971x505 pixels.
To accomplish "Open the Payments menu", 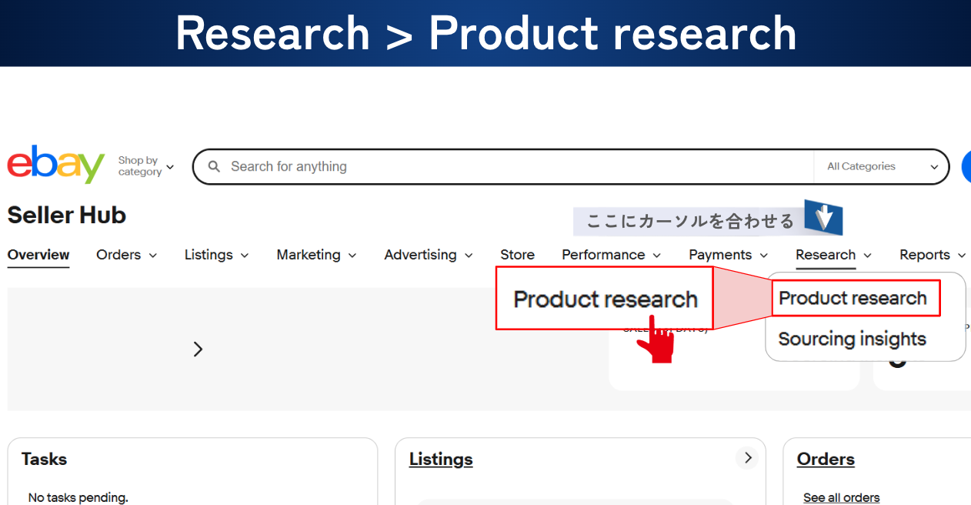I will pyautogui.click(x=729, y=255).
